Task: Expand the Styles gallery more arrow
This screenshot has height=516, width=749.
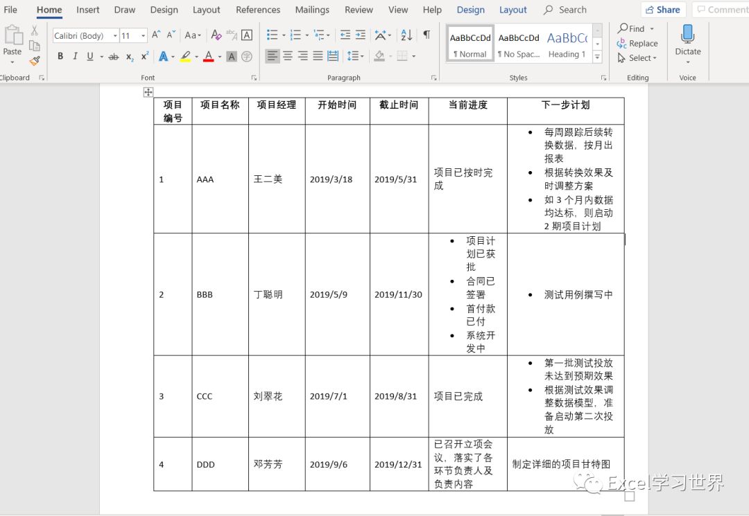Action: [598, 57]
